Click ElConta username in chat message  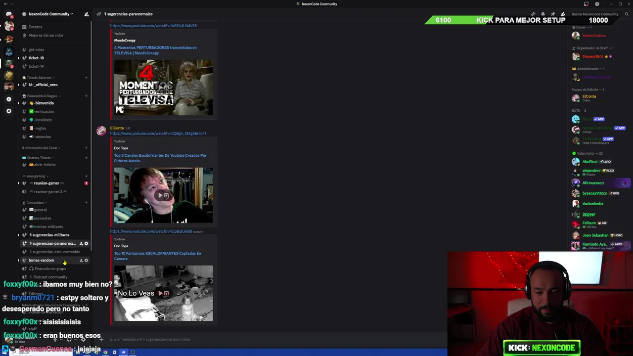click(x=117, y=128)
